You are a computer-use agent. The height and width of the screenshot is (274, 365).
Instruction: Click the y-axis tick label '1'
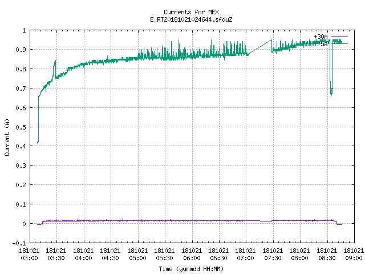pyautogui.click(x=24, y=30)
